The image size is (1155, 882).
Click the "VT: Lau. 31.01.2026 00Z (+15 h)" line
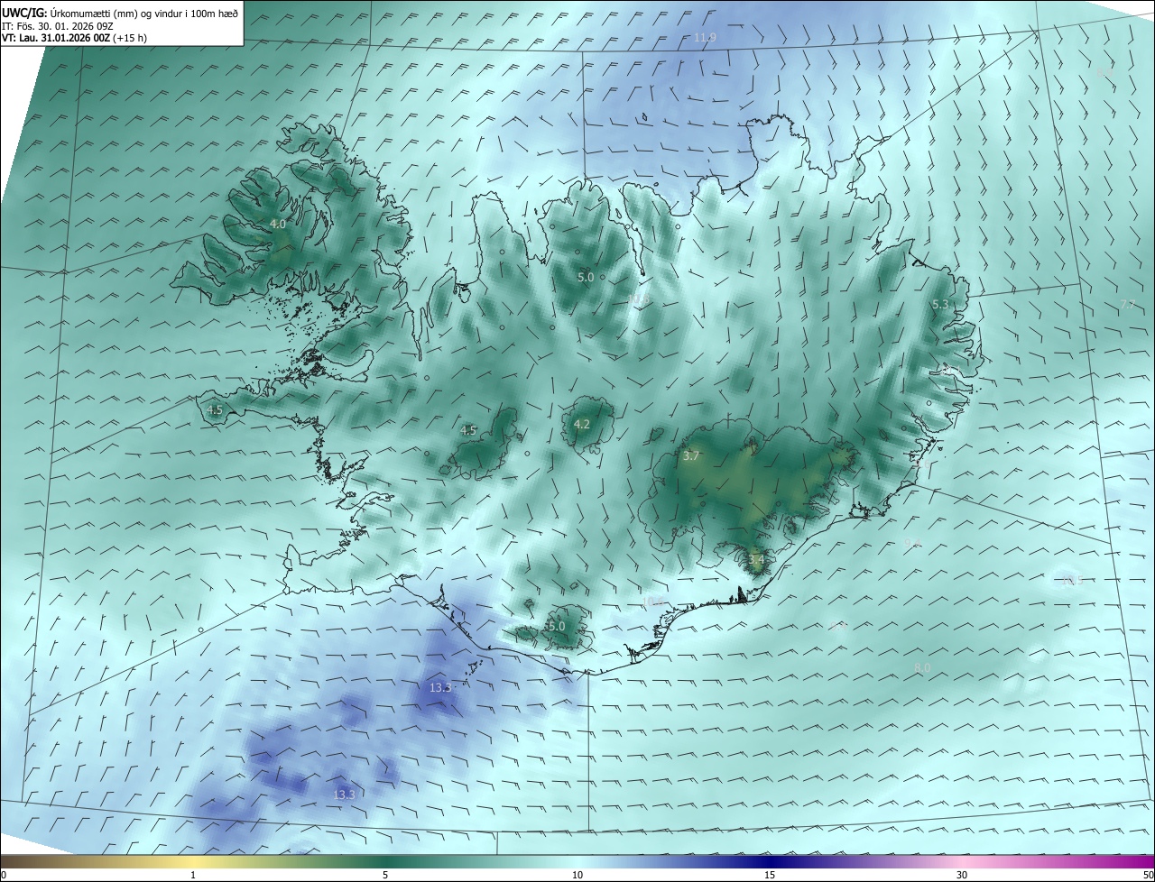[72, 38]
